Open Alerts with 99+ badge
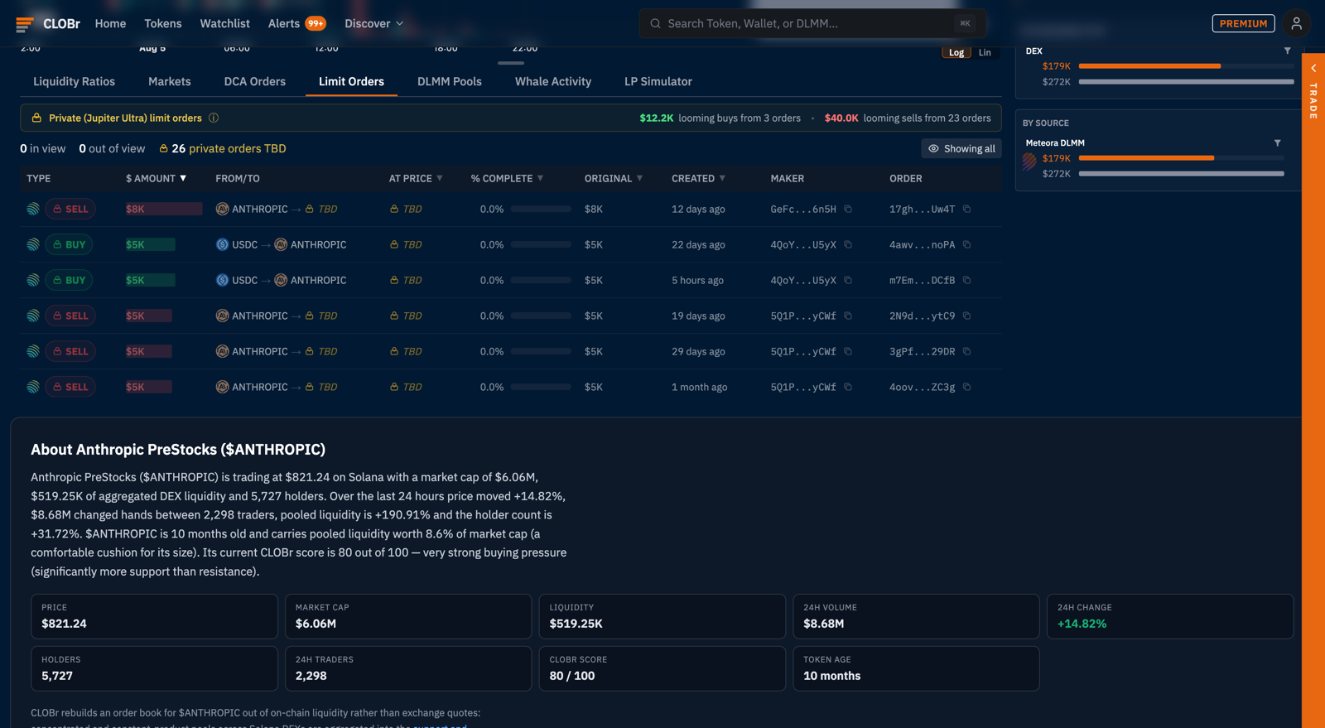 pos(296,23)
